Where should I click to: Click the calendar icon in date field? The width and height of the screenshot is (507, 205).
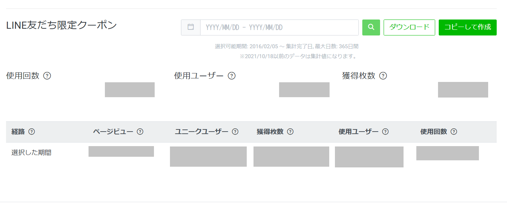(191, 27)
